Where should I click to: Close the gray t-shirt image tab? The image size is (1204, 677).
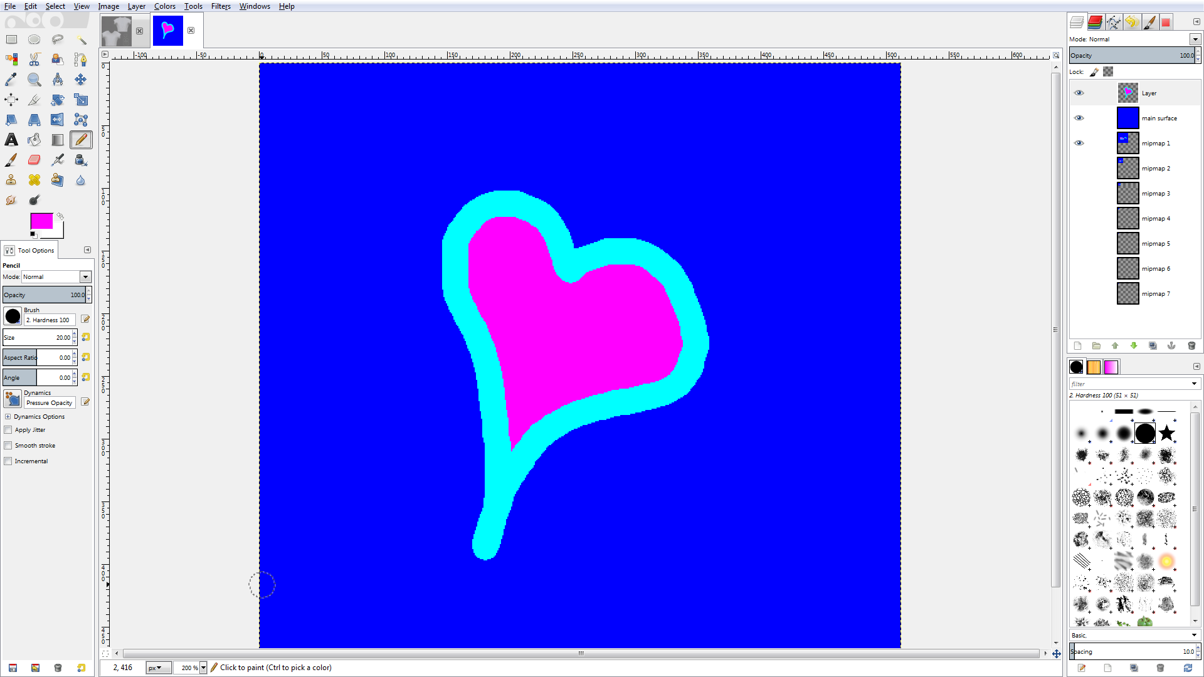pos(139,31)
